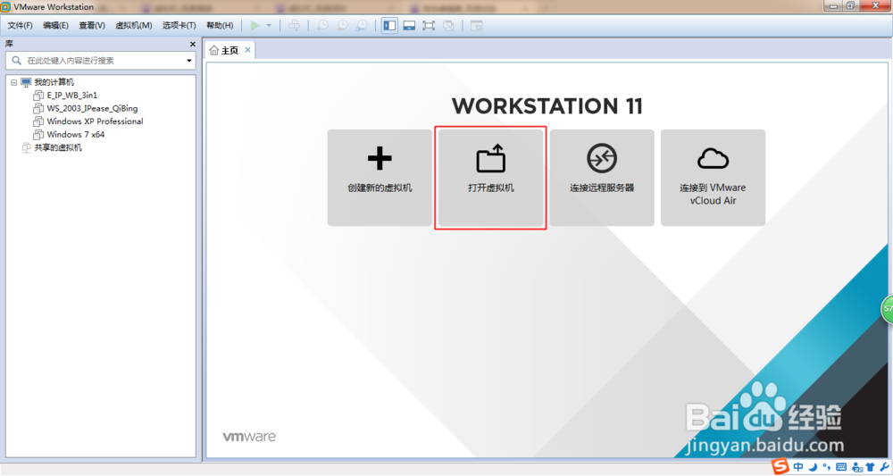Click the library search input field
The image size is (893, 476).
click(x=101, y=61)
